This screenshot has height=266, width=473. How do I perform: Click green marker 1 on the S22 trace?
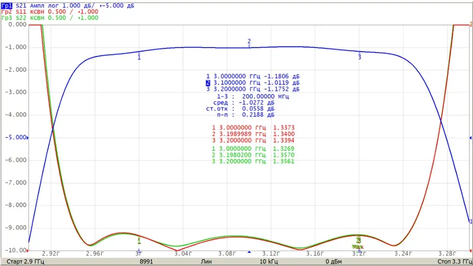tap(139, 240)
